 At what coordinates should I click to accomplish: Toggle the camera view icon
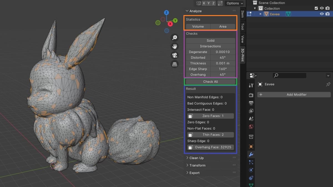pos(175,55)
